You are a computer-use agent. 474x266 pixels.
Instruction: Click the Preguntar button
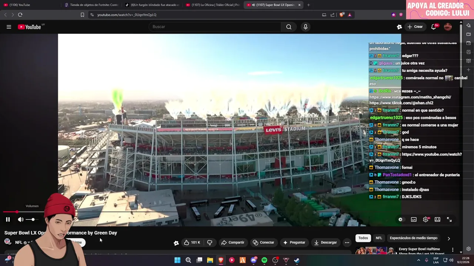click(x=294, y=242)
